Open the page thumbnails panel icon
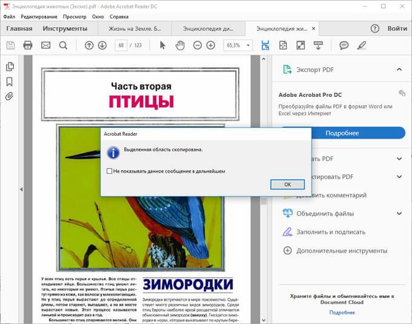Viewport: 412px width, 324px height. (10, 67)
